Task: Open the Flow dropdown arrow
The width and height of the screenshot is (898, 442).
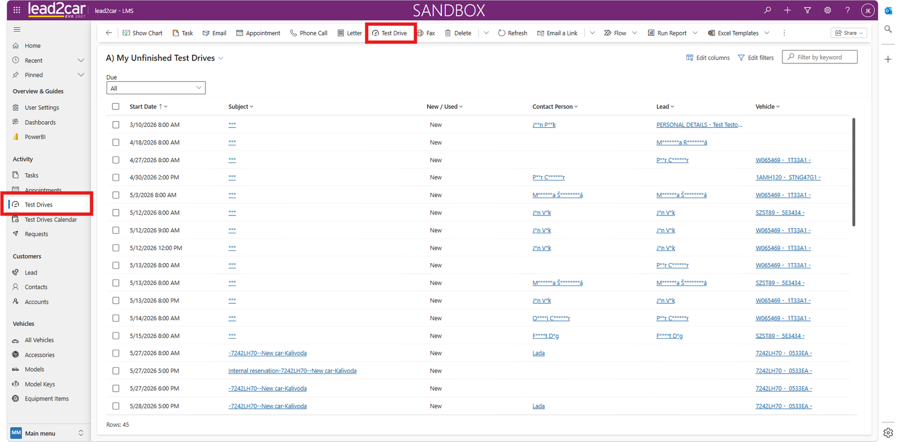Action: (635, 33)
